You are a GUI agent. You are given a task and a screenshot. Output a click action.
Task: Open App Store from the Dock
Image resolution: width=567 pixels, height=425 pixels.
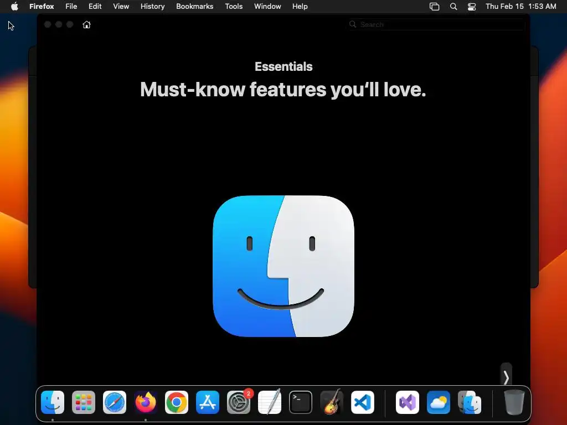pyautogui.click(x=208, y=402)
